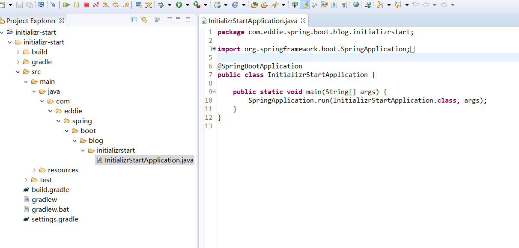The height and width of the screenshot is (248, 519).
Task: Click the Open Task folder icon
Action: [264, 5]
